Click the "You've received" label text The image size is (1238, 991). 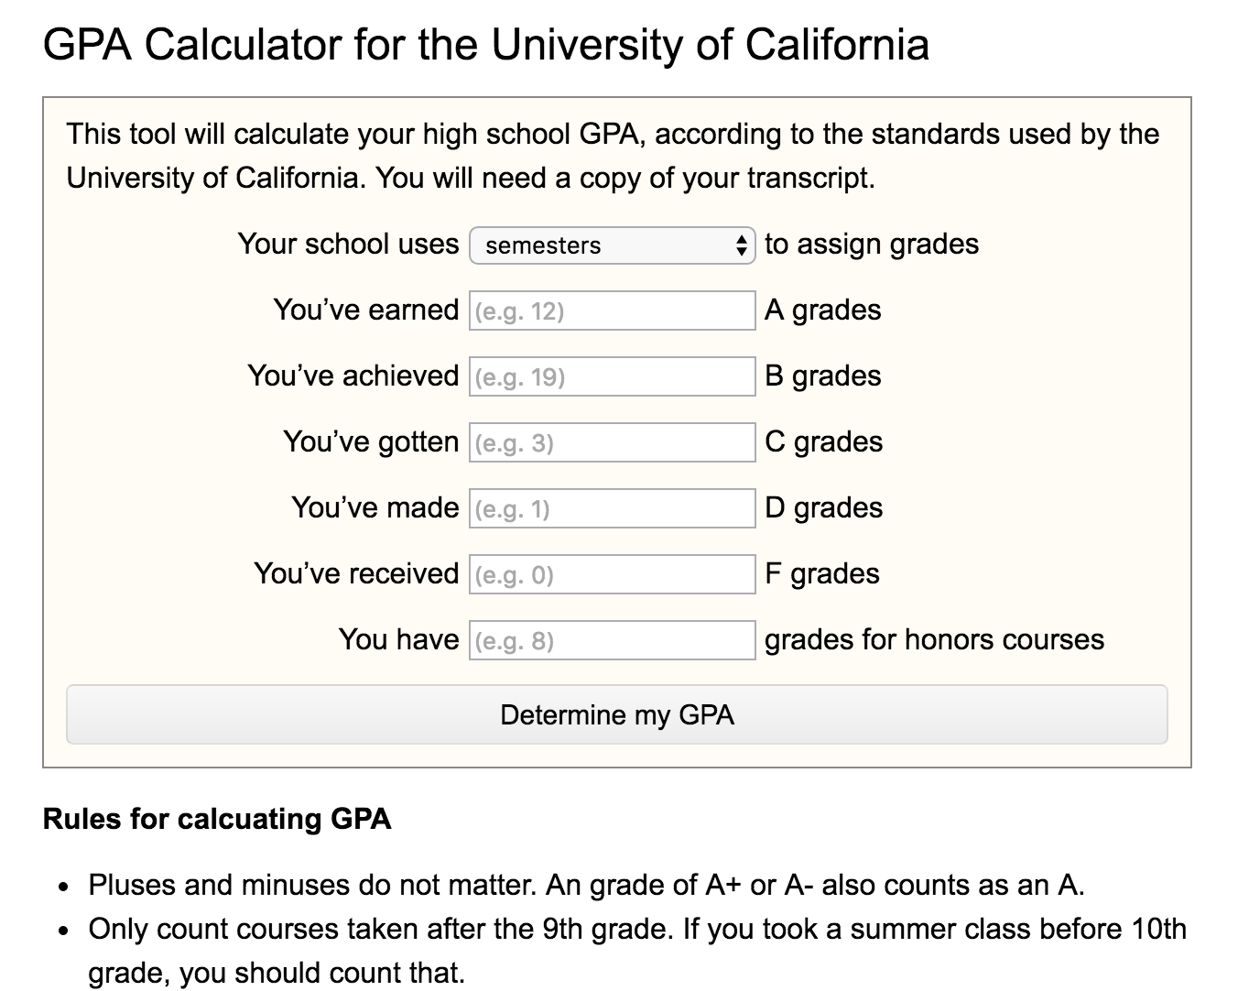pyautogui.click(x=356, y=573)
